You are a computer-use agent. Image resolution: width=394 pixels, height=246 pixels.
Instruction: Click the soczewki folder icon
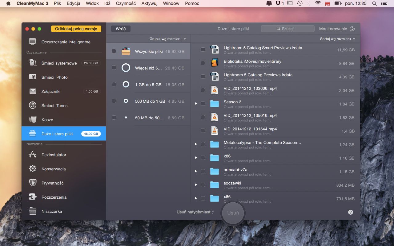pyautogui.click(x=214, y=185)
